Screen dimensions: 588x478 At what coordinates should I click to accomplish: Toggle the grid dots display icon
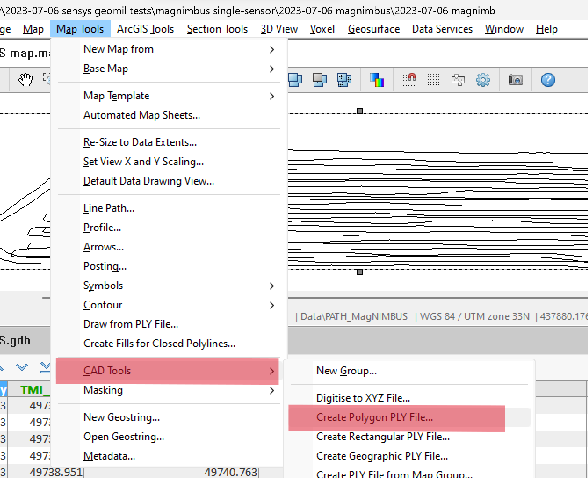(434, 79)
